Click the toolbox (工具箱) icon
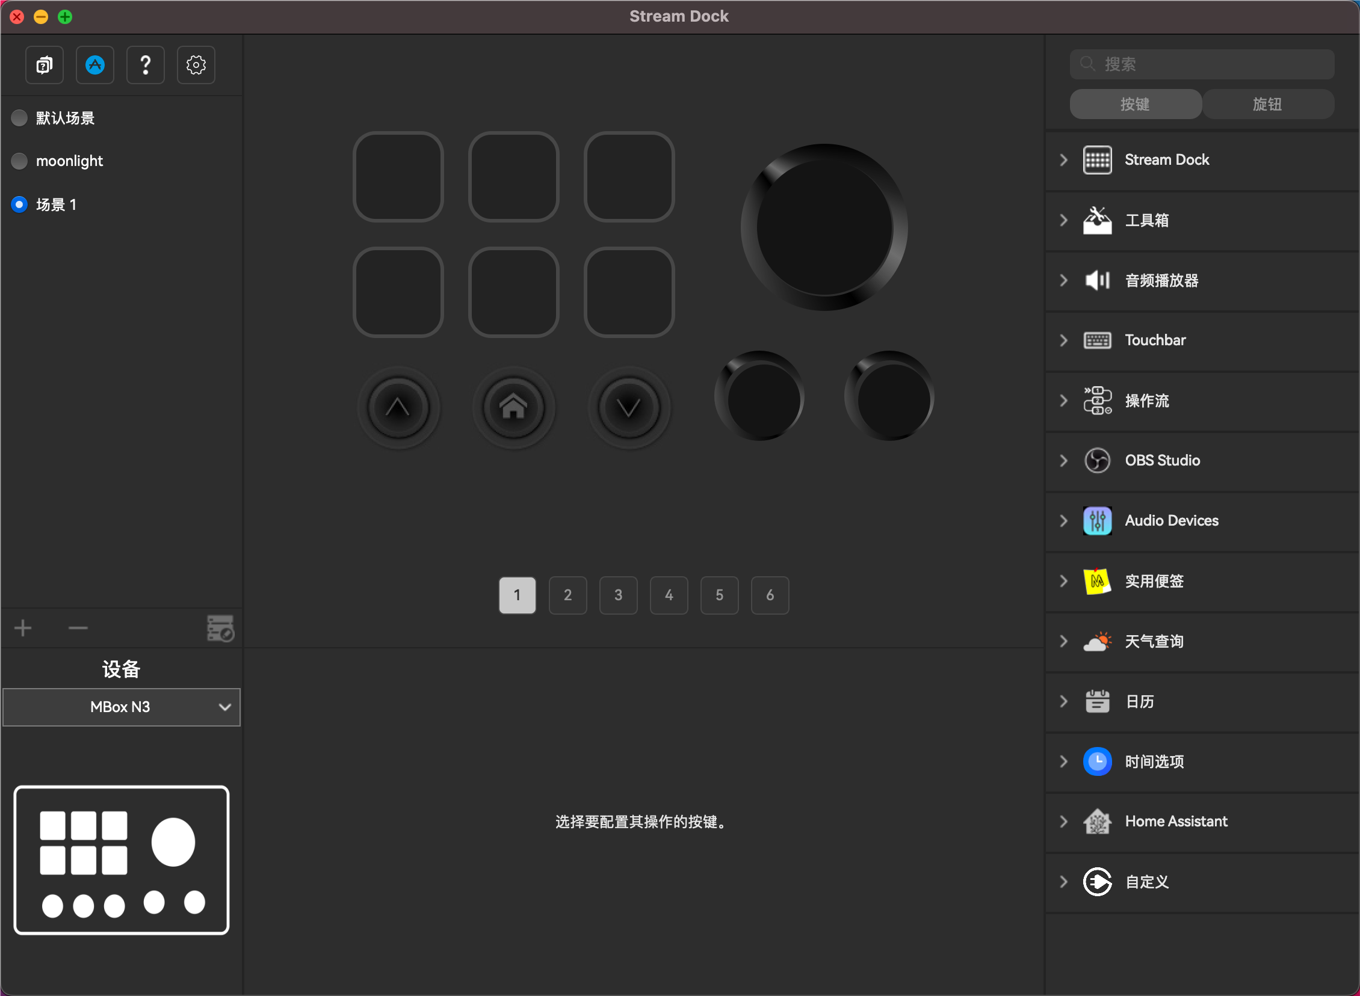This screenshot has height=996, width=1360. coord(1097,220)
